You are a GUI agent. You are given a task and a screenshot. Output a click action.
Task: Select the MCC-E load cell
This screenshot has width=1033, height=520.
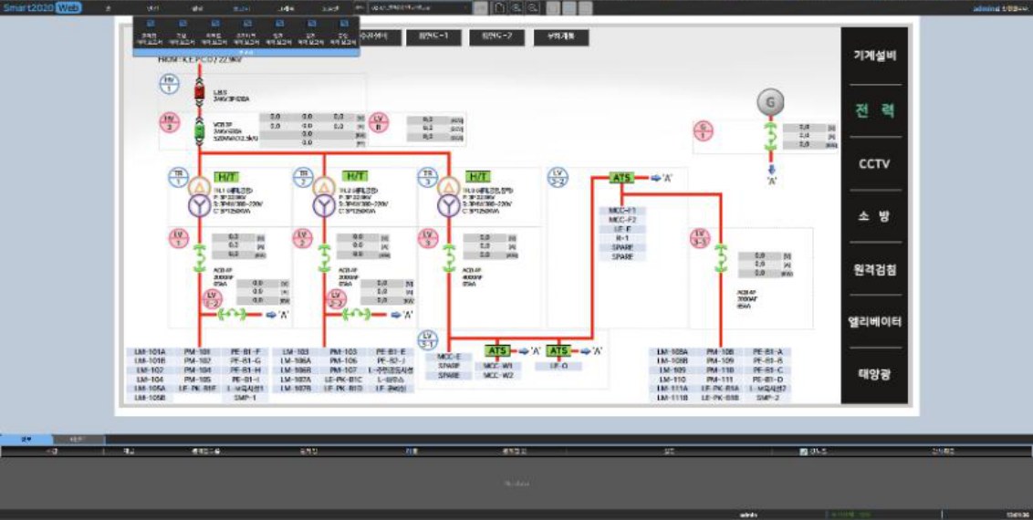[x=448, y=357]
